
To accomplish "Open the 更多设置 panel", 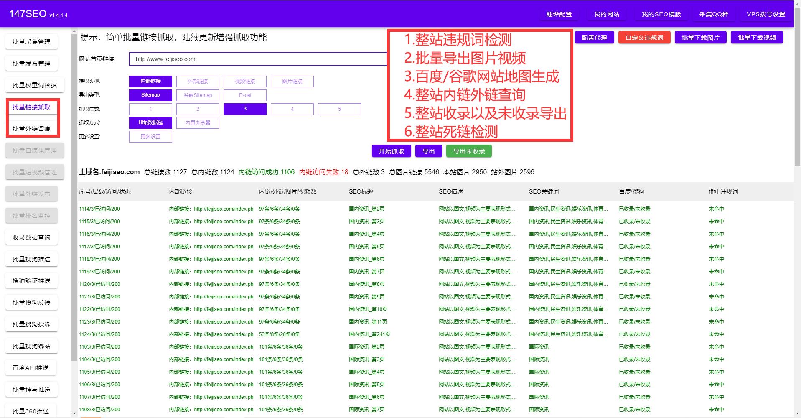I will coord(150,136).
